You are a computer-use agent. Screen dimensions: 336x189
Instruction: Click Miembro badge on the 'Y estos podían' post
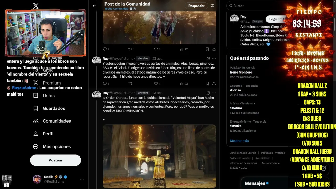point(143,59)
